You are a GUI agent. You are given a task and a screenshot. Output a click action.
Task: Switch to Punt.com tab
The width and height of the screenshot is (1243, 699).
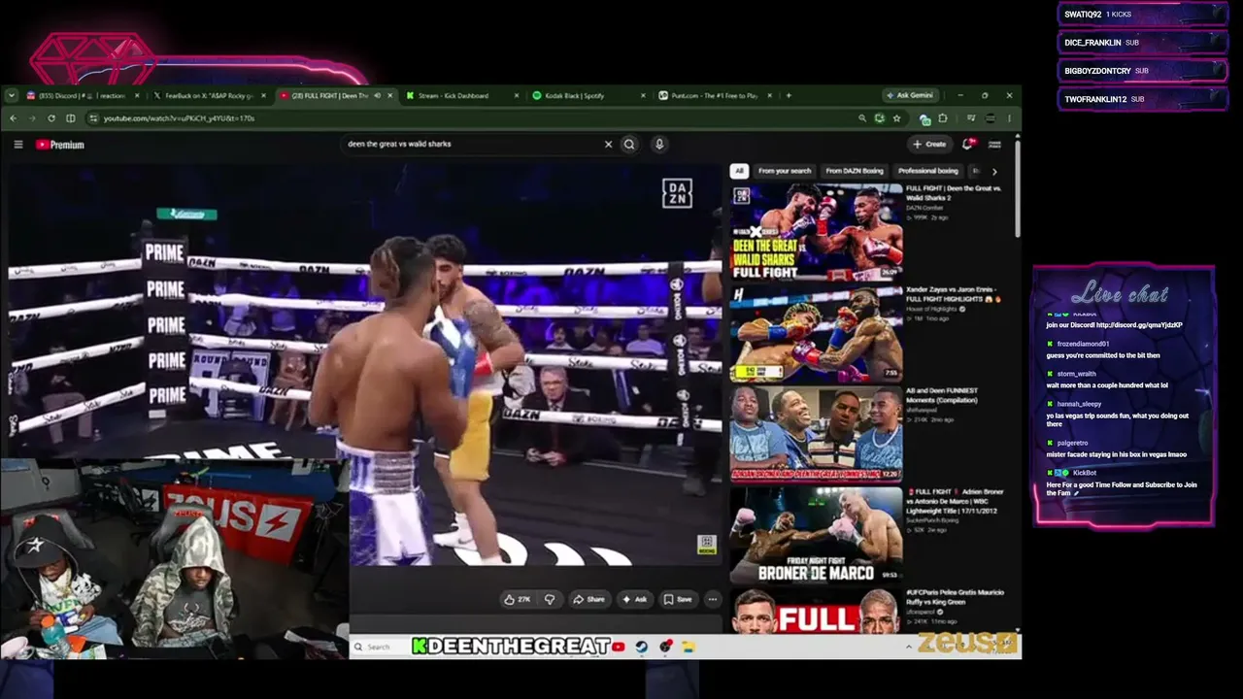click(x=715, y=96)
